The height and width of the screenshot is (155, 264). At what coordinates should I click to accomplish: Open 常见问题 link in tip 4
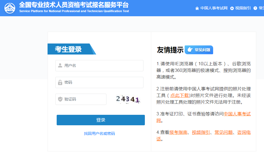point(224,132)
